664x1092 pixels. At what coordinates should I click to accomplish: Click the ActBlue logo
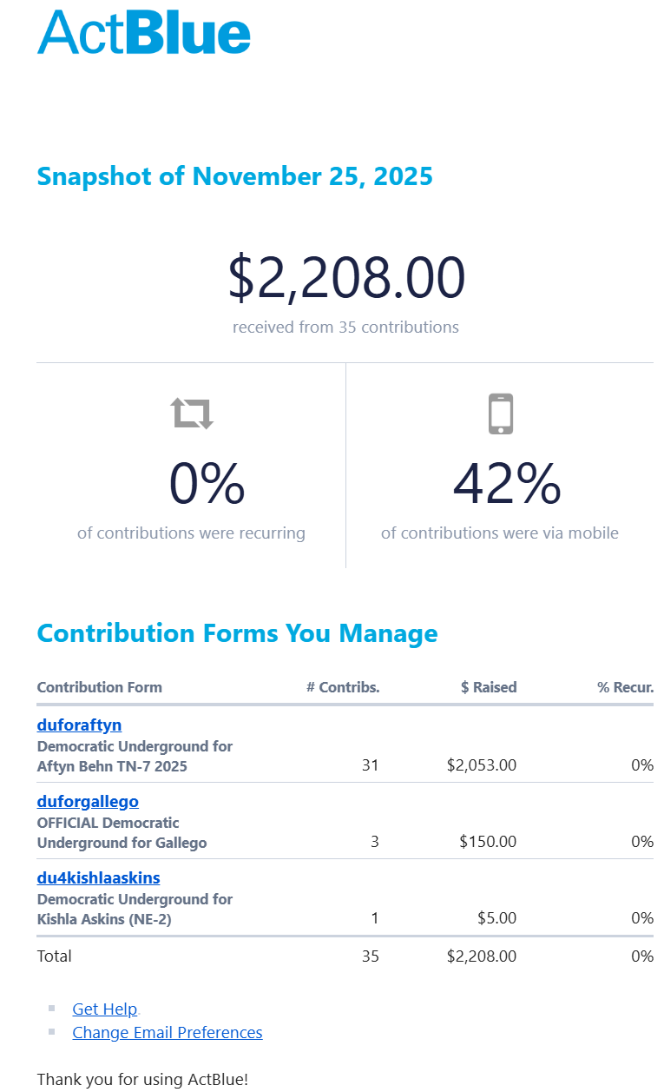tap(143, 33)
